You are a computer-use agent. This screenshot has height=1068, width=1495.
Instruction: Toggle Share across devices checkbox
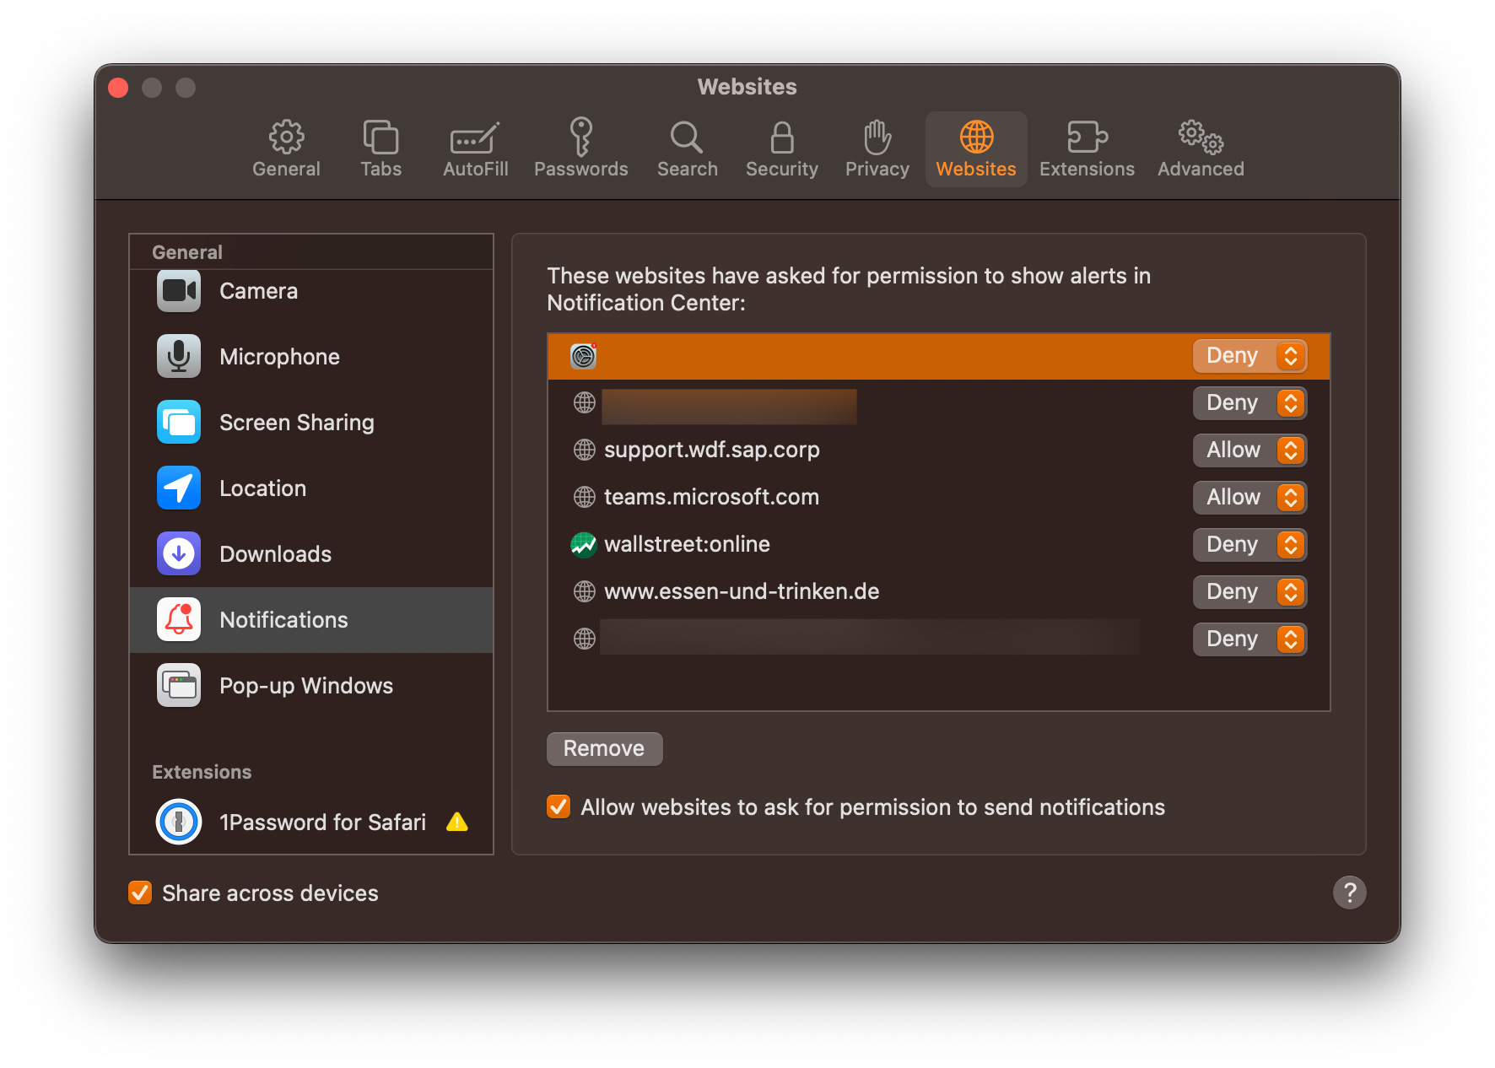pos(140,893)
